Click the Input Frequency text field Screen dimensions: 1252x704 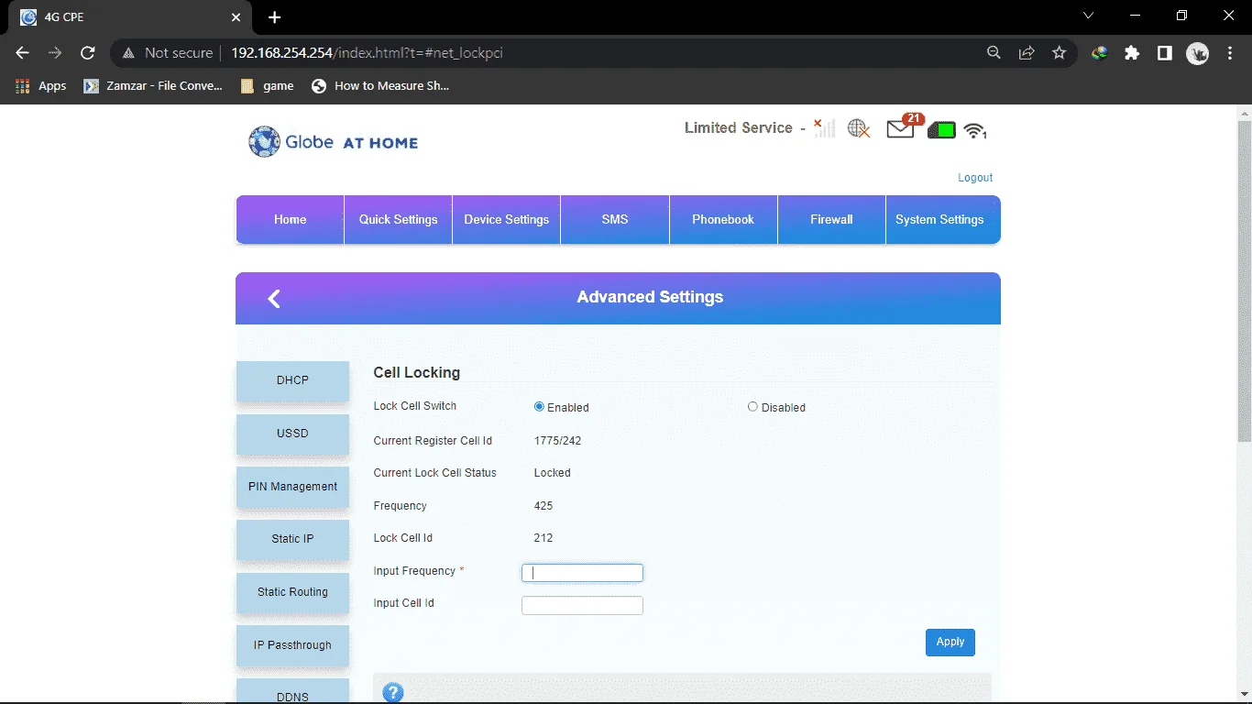click(582, 573)
